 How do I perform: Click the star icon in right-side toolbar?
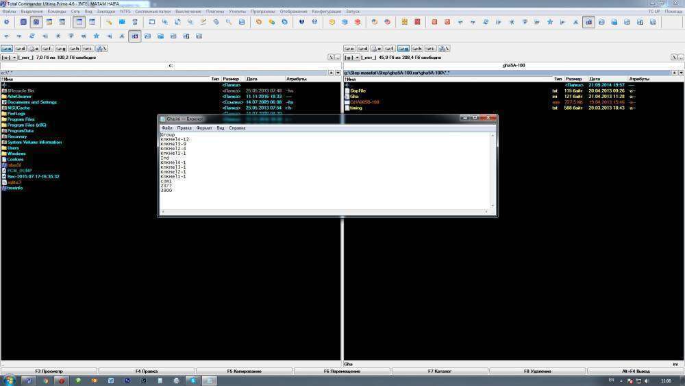click(549, 22)
